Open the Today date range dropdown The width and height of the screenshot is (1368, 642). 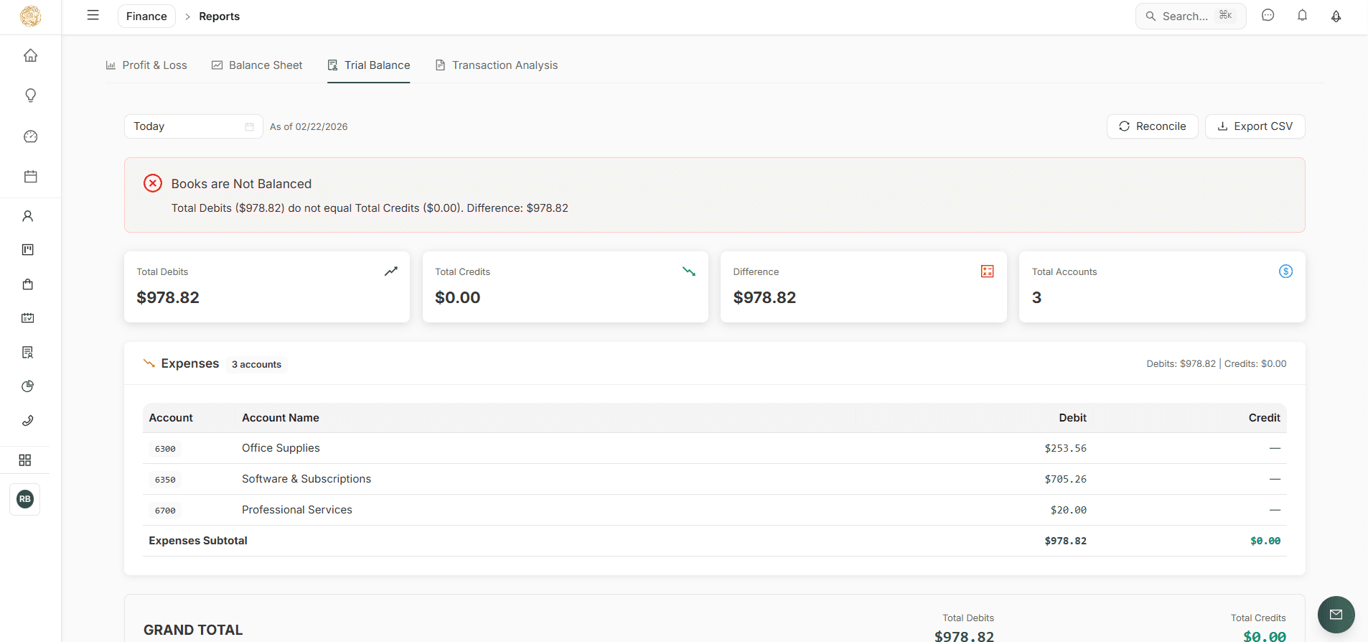tap(193, 126)
